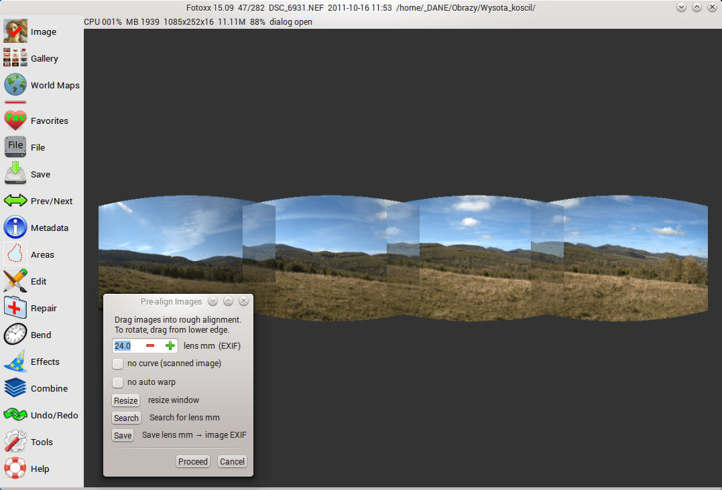Open the Favorites heart icon
This screenshot has height=490, width=722.
click(x=15, y=120)
